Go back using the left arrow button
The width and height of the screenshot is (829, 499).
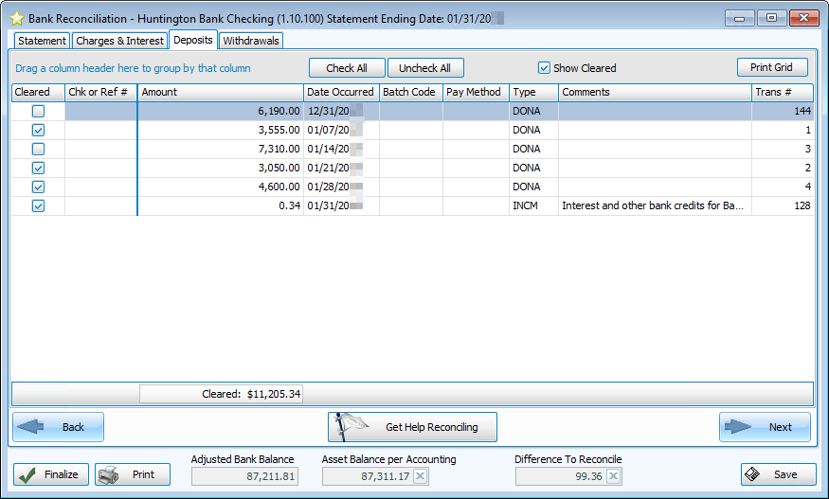click(x=59, y=427)
